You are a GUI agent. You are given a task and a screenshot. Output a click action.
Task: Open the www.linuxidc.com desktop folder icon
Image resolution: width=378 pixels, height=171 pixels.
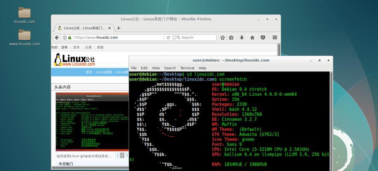click(x=24, y=35)
